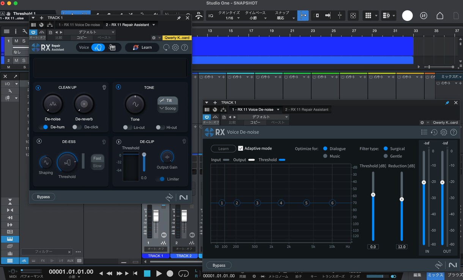Open Voice De-noise help icon

click(x=453, y=132)
